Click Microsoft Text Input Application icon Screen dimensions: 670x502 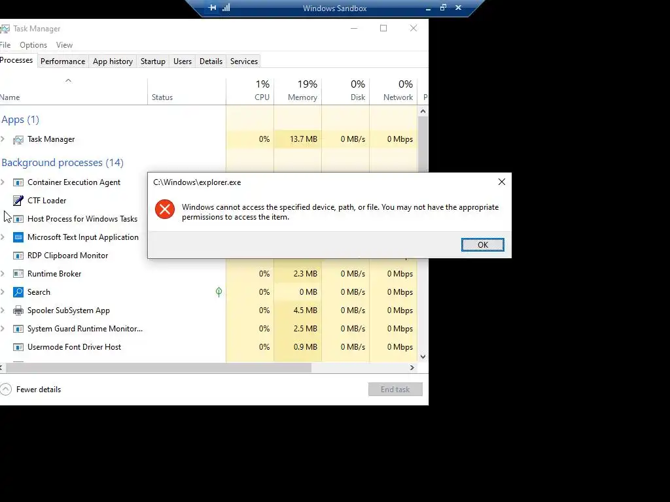pyautogui.click(x=18, y=237)
